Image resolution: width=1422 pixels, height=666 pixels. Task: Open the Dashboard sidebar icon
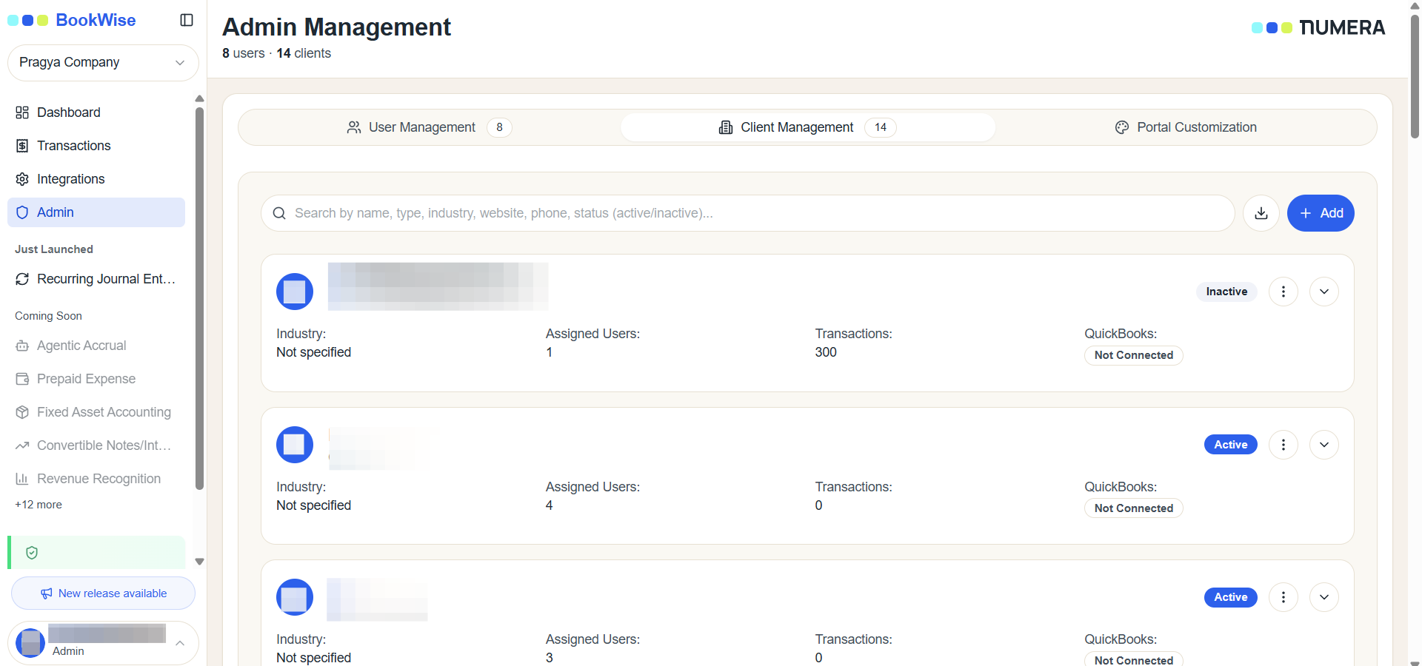(x=22, y=112)
